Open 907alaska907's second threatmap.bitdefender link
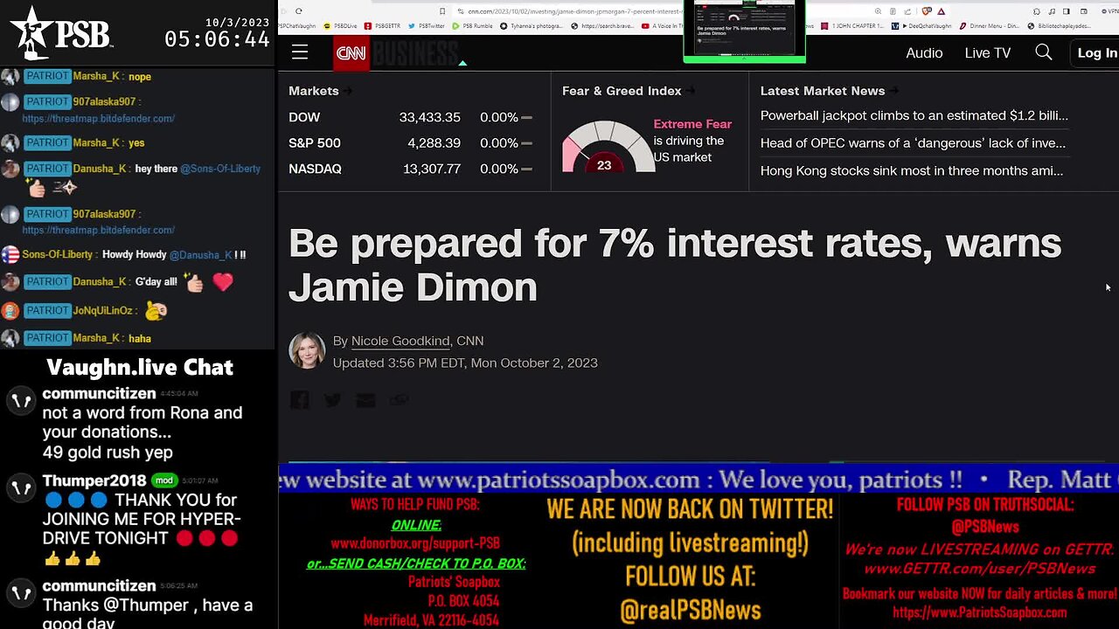Image resolution: width=1119 pixels, height=629 pixels. (98, 230)
